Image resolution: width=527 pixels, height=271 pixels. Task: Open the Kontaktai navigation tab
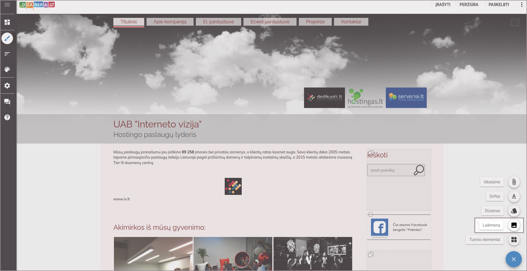[351, 22]
